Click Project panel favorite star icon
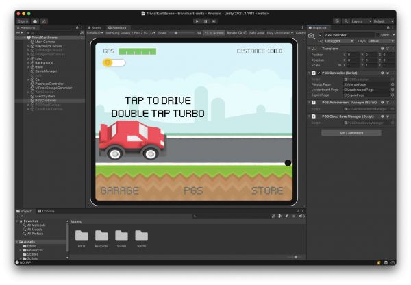Viewport: 411px width, 285px height. [x=294, y=216]
